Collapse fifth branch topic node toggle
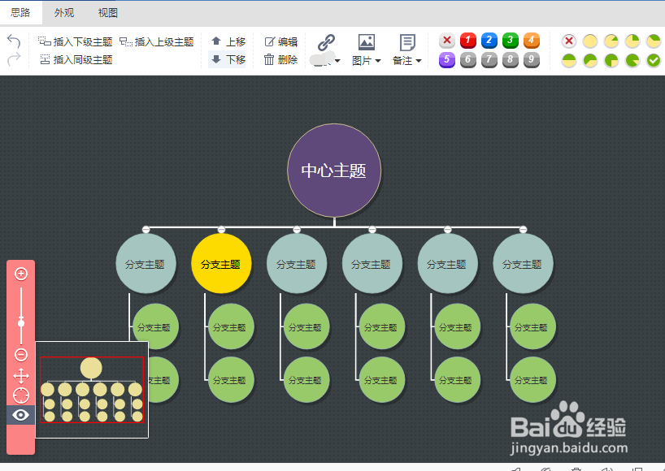Viewport: 665px width, 471px height. pyautogui.click(x=448, y=229)
